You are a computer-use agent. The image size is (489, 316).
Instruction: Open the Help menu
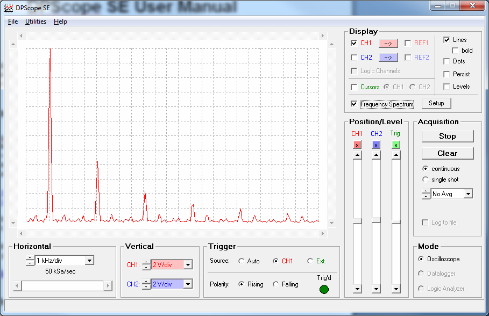pos(60,21)
